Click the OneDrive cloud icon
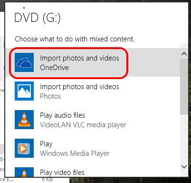Viewport: 191px width, 183px height. (x=24, y=62)
